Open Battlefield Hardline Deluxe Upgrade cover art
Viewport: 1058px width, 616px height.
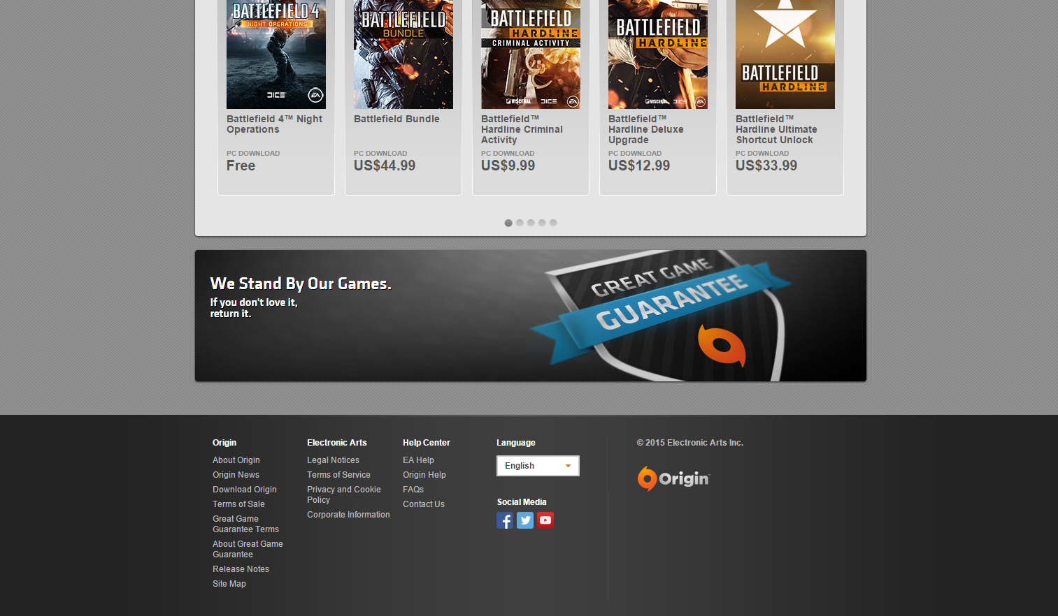tap(658, 54)
